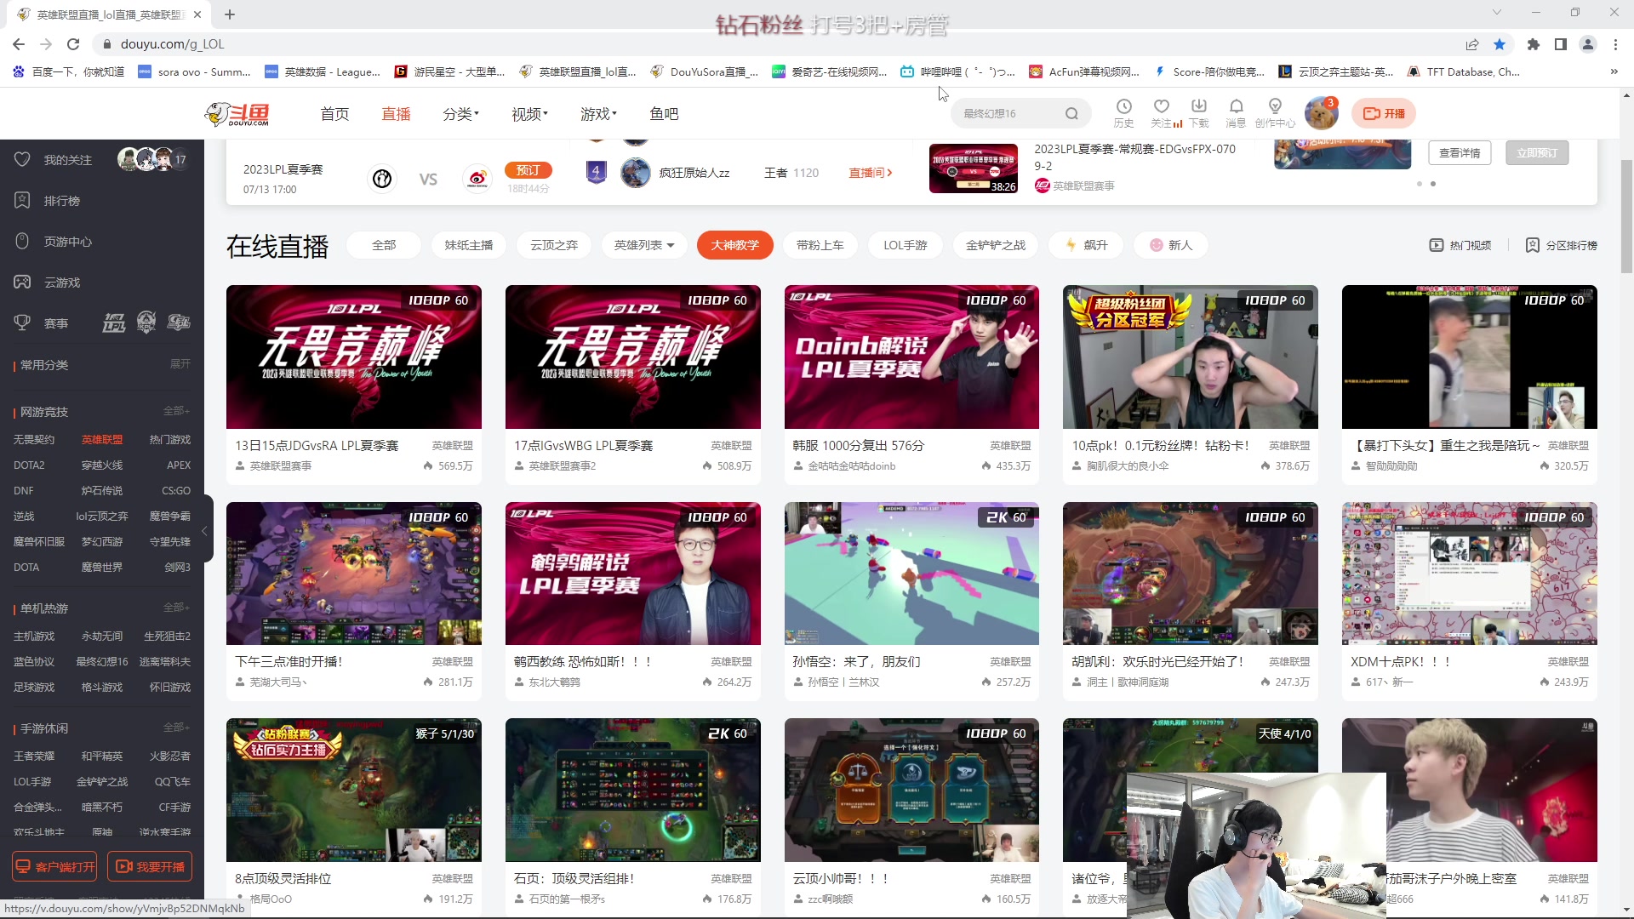Select 直播 in top navigation
Image resolution: width=1634 pixels, height=919 pixels.
396,114
